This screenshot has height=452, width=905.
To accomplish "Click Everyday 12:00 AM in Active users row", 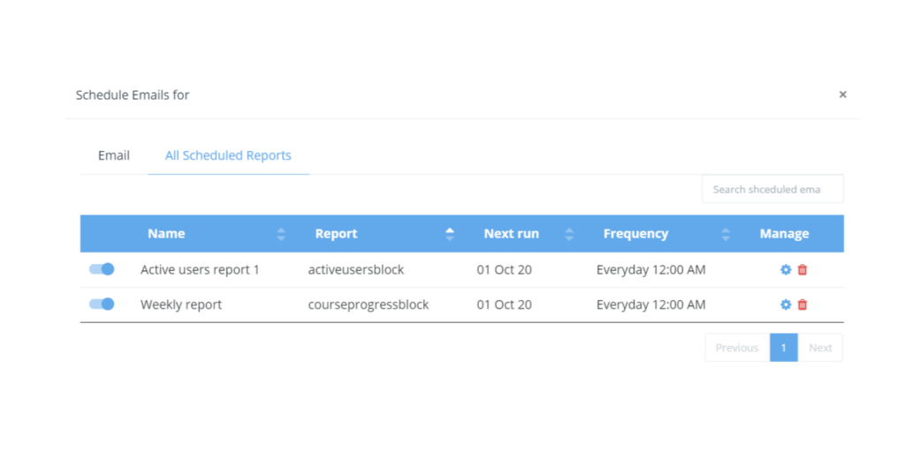I will click(651, 270).
